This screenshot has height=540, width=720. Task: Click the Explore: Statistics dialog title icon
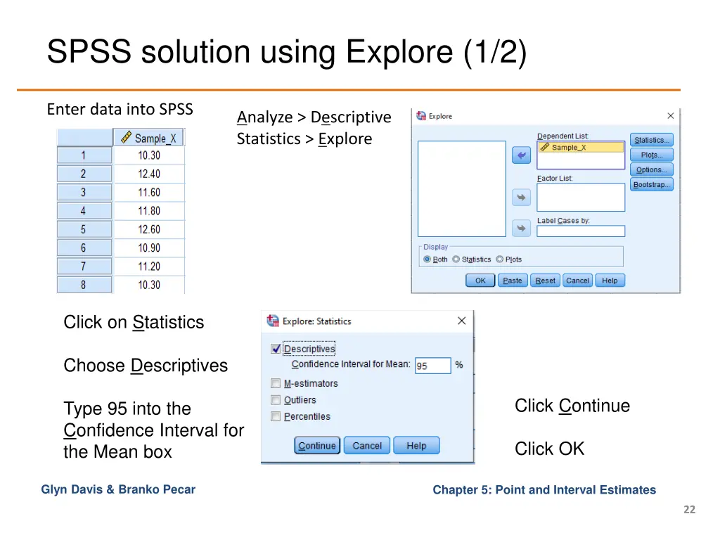[274, 321]
